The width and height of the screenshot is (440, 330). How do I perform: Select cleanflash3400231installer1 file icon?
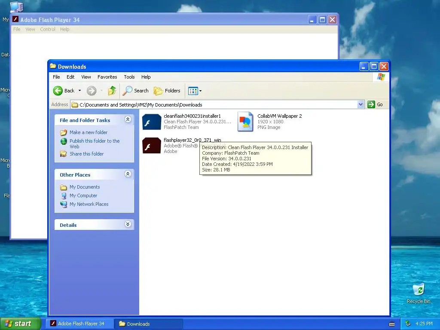pyautogui.click(x=152, y=122)
